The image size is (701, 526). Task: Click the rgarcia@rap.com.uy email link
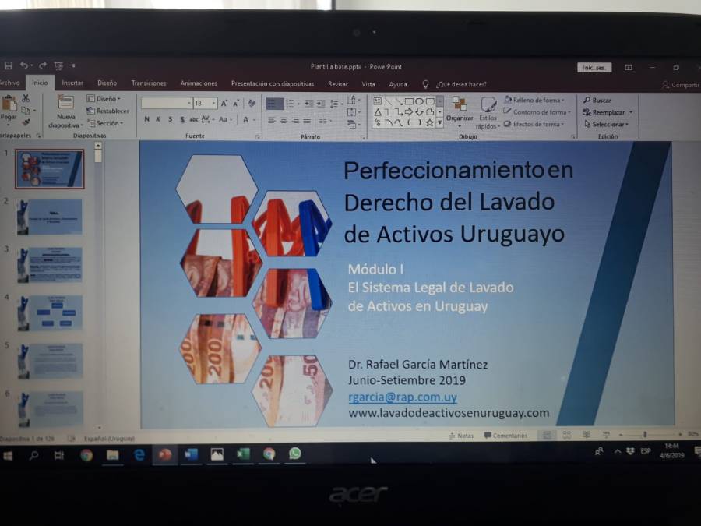(403, 397)
